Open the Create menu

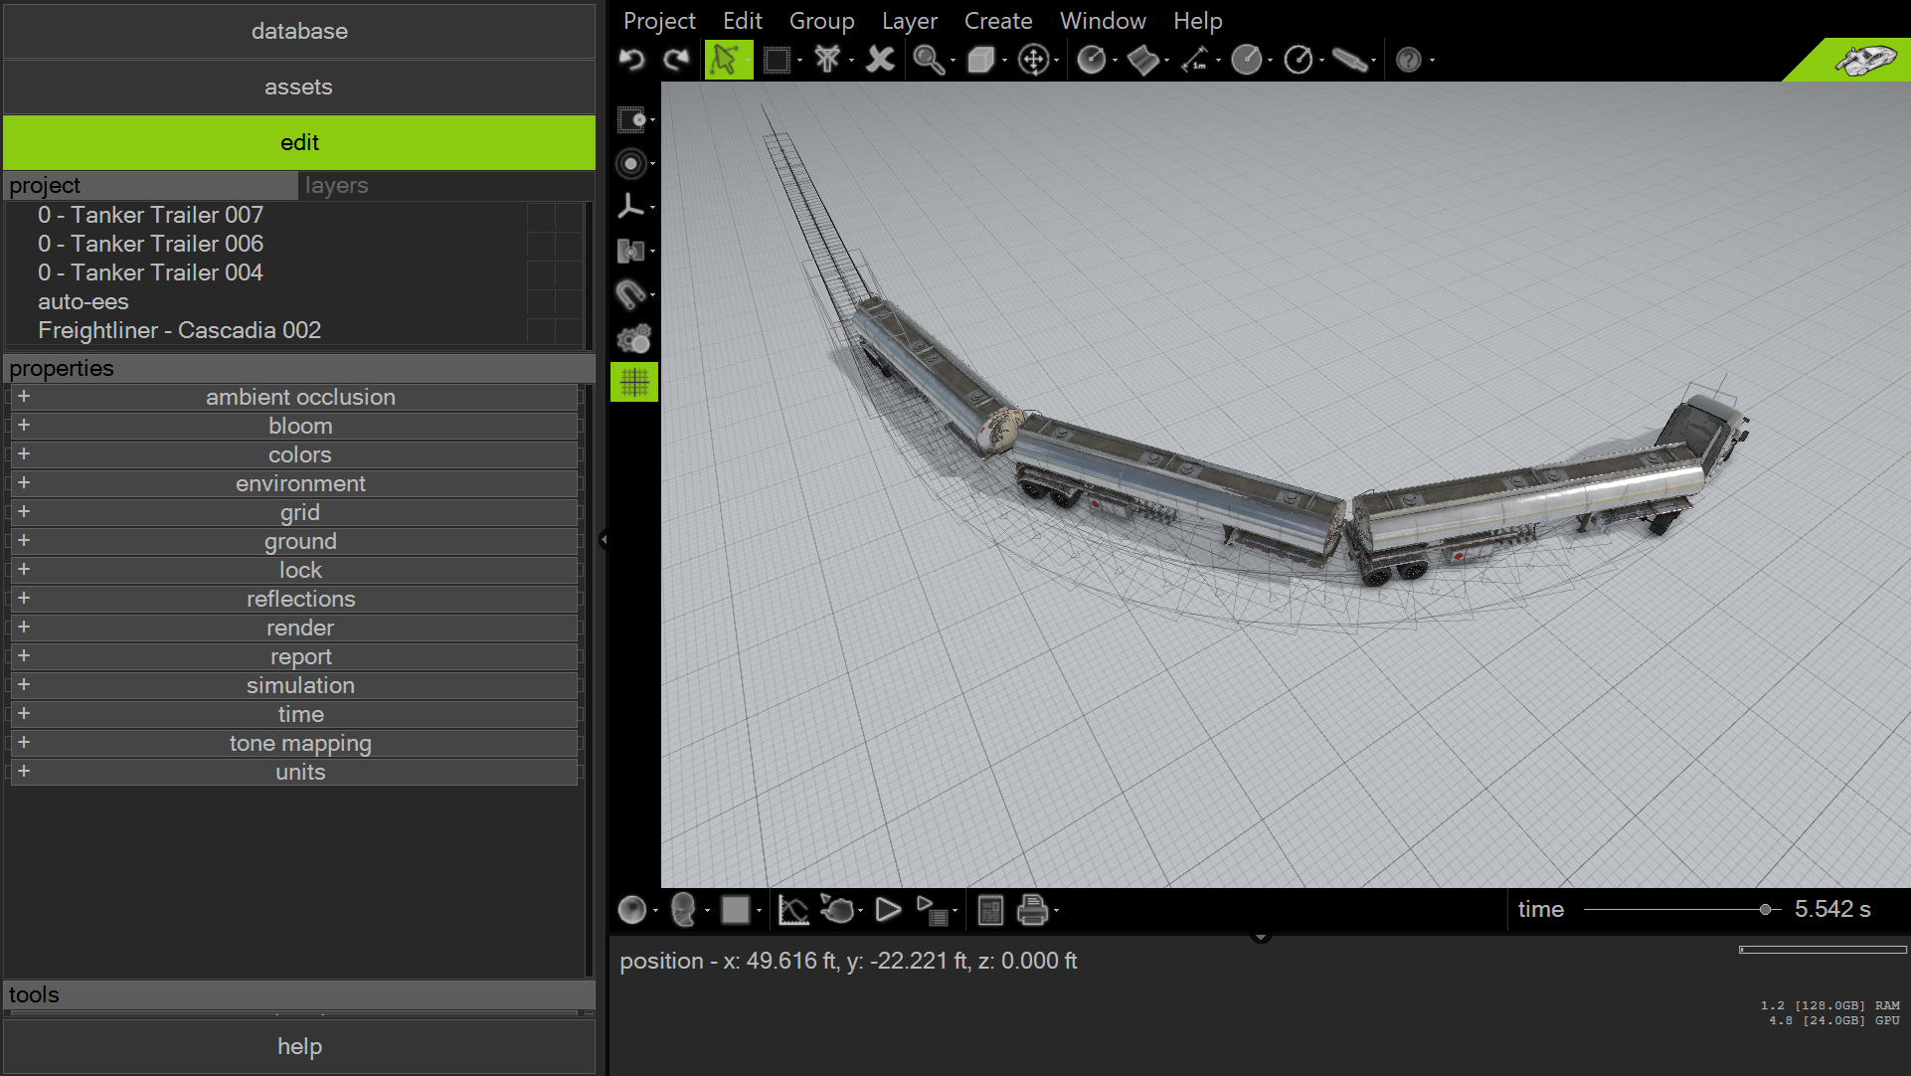pyautogui.click(x=997, y=21)
